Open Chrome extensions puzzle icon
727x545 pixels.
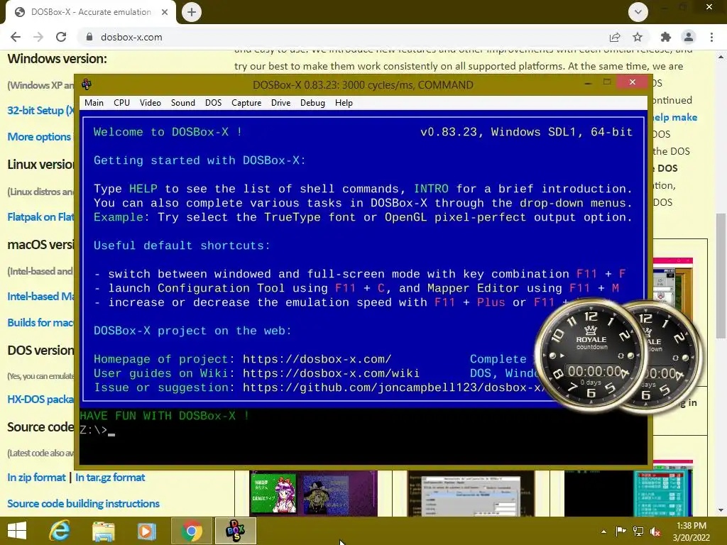(x=666, y=37)
